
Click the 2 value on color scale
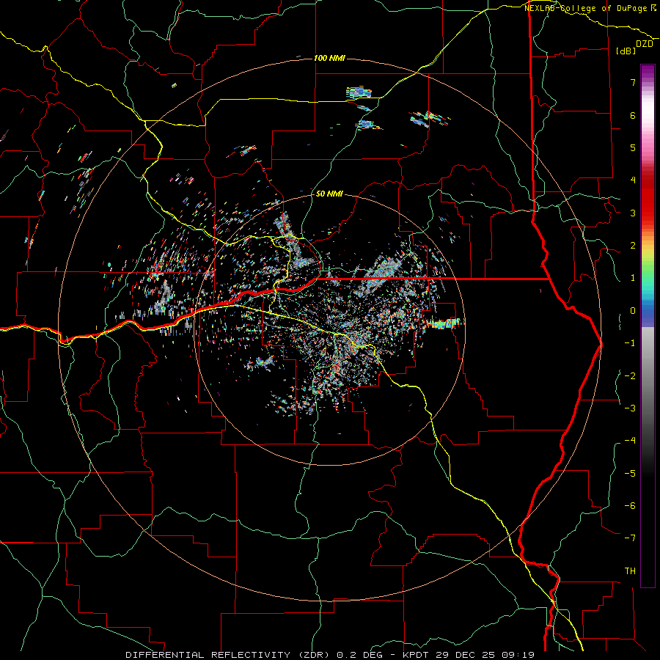coord(633,246)
